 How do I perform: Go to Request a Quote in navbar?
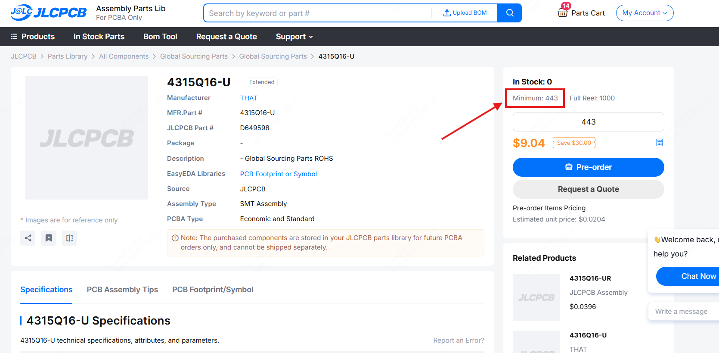tap(226, 37)
